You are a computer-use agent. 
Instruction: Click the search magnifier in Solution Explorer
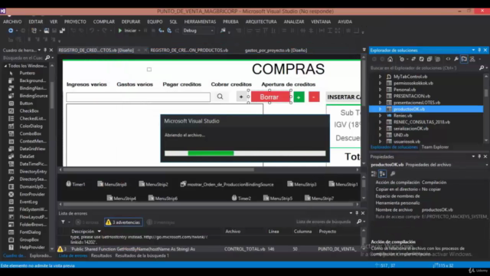(482, 68)
